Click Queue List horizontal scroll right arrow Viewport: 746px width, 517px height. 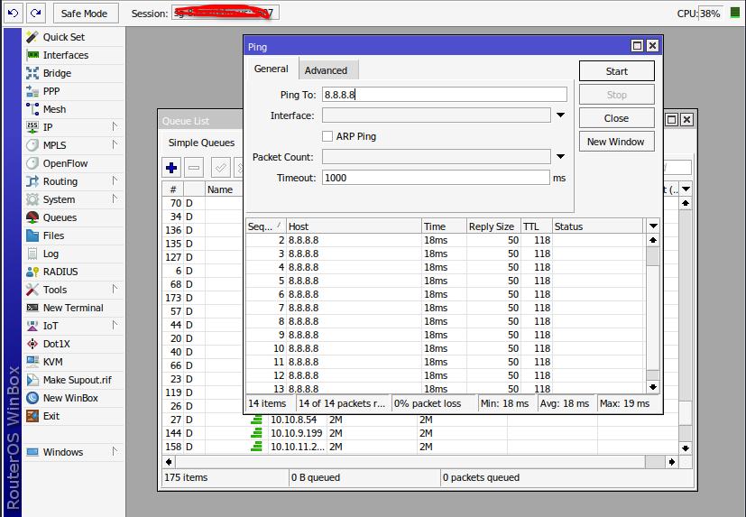[x=671, y=461]
